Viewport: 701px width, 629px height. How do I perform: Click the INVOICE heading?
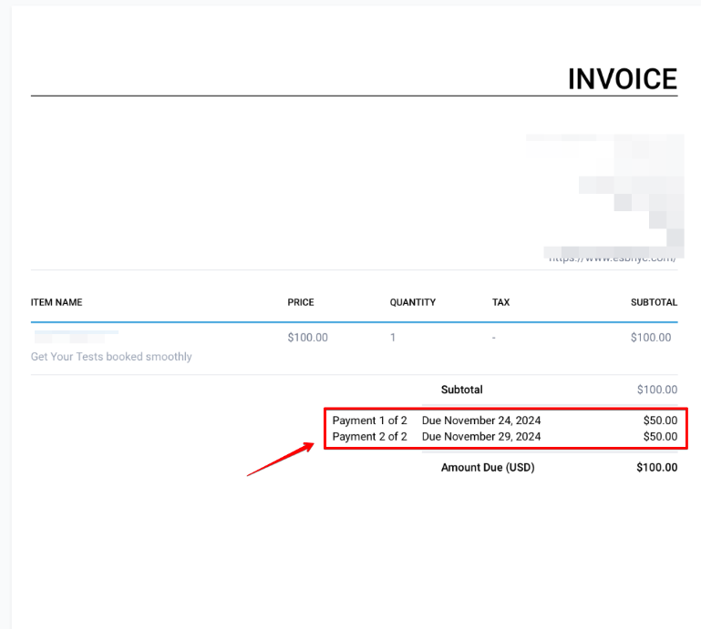(x=622, y=79)
